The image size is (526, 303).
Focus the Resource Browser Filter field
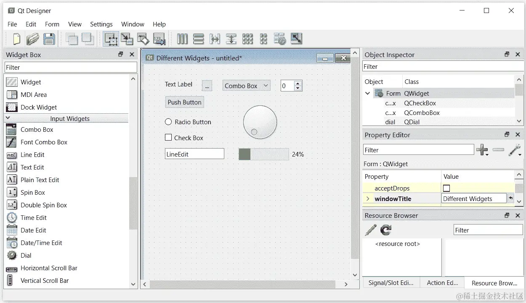pos(488,230)
